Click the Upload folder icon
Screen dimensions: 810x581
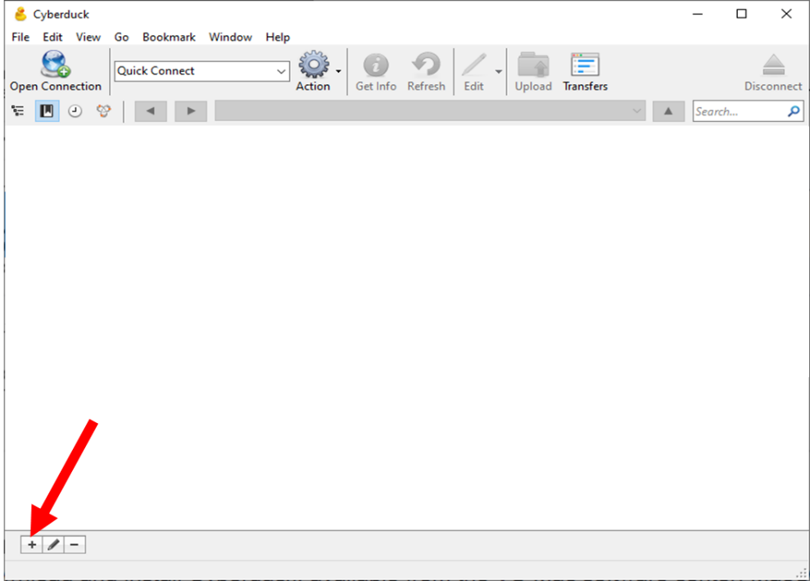click(533, 65)
